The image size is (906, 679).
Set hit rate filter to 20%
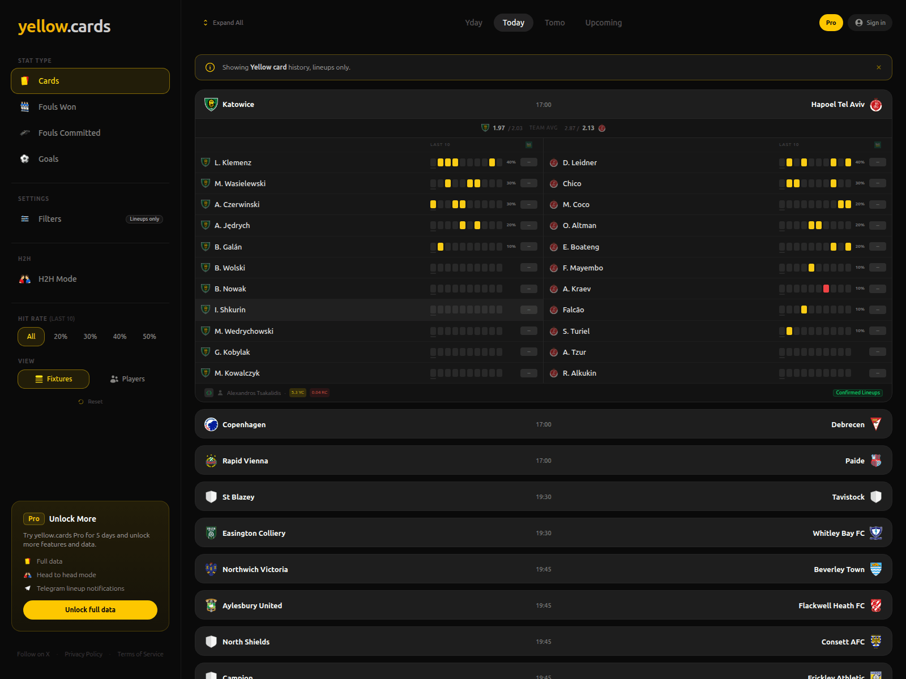(61, 337)
